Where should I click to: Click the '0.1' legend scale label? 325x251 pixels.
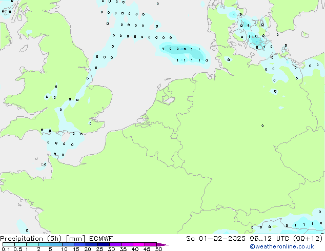6,249
